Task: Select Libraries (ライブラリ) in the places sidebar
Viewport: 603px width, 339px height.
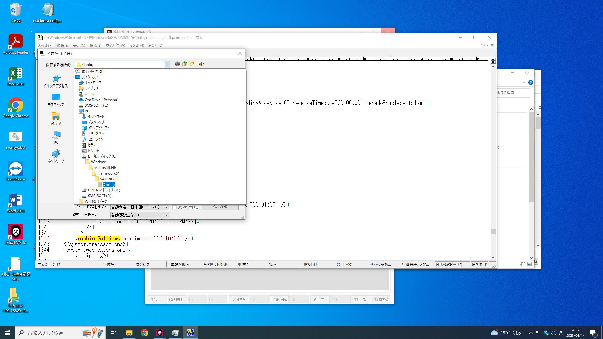Action: coord(56,119)
